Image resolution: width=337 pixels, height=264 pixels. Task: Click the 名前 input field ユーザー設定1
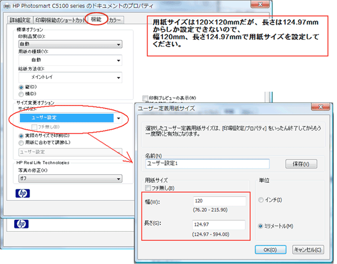[x=207, y=163]
